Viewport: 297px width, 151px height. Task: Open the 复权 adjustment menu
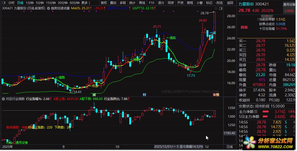(x=104, y=3)
